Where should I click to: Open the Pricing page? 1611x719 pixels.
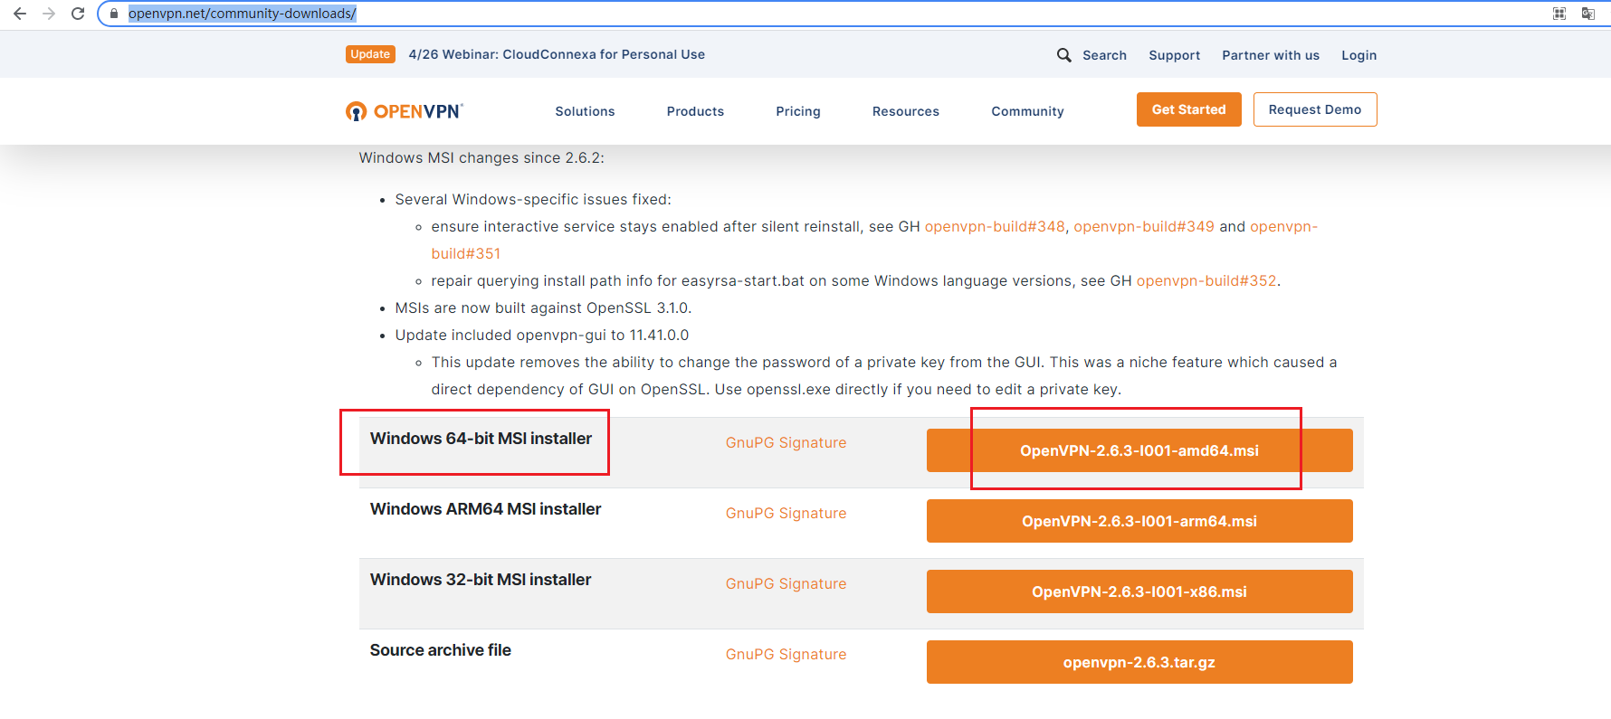pyautogui.click(x=798, y=111)
